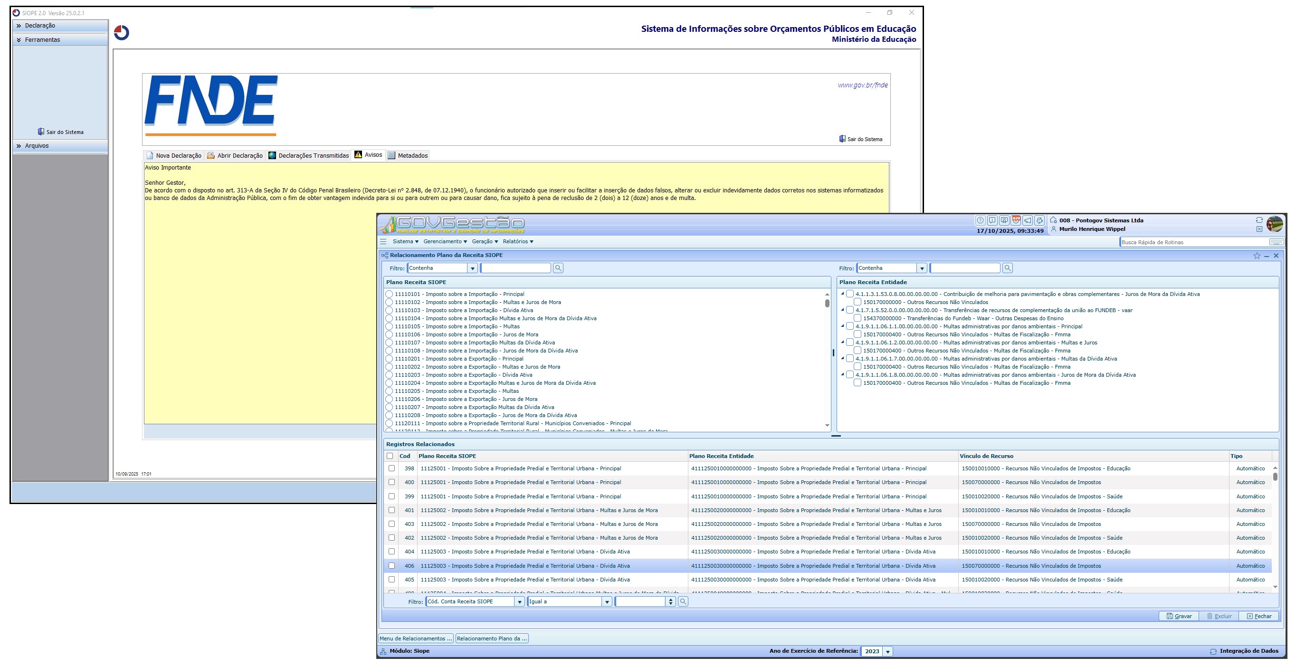1296x667 pixels.
Task: Click the hamburger menu icon beside Sistema
Action: (x=383, y=242)
